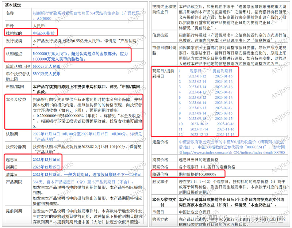Select the 中证500指数 linked target value

[x=44, y=33]
